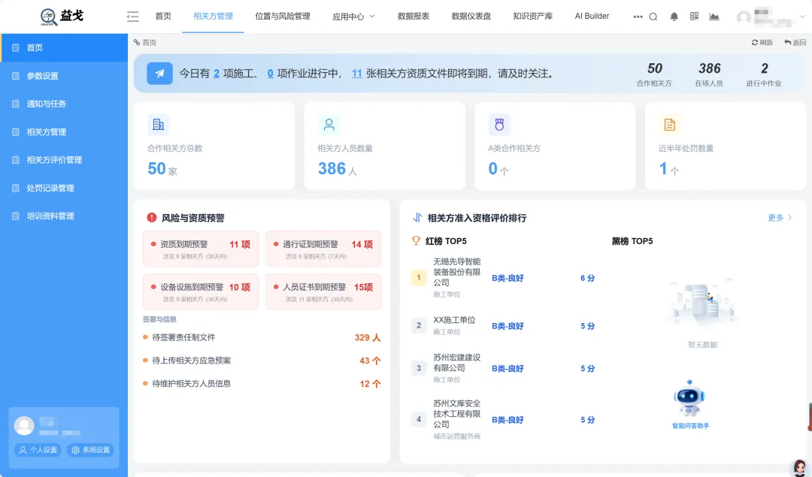
Task: Click the 益戈 logo icon
Action: tap(49, 17)
